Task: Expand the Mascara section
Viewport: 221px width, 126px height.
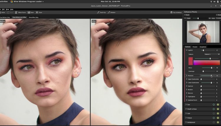Action: pos(187,76)
